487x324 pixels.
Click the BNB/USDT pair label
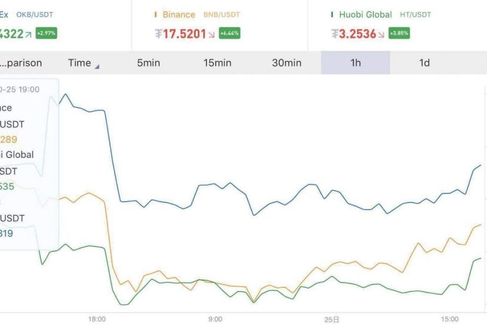tap(222, 15)
